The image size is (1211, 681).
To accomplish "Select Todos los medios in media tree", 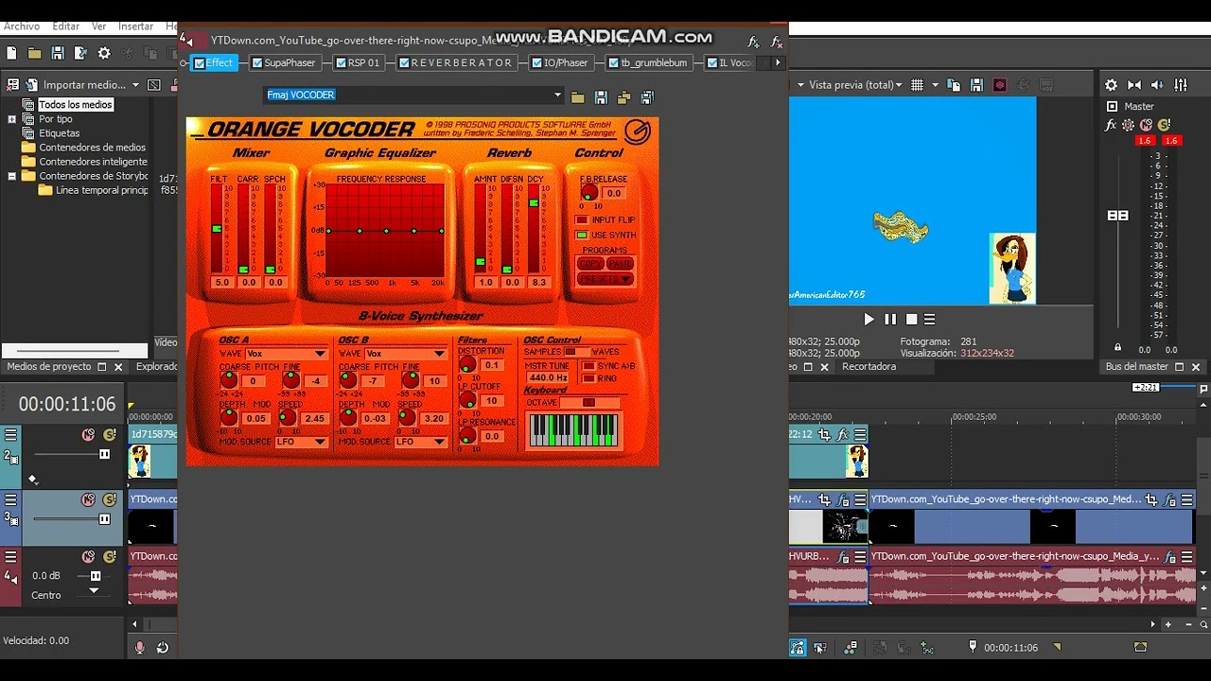I will point(76,105).
